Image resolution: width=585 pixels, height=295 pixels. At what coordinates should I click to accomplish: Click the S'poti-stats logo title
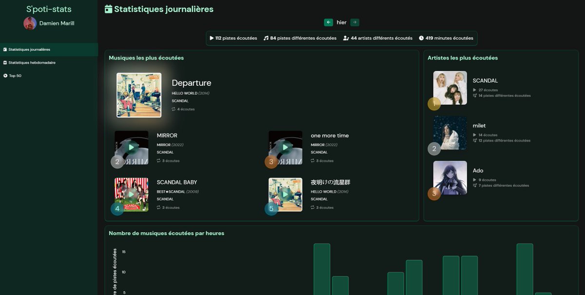click(x=49, y=9)
